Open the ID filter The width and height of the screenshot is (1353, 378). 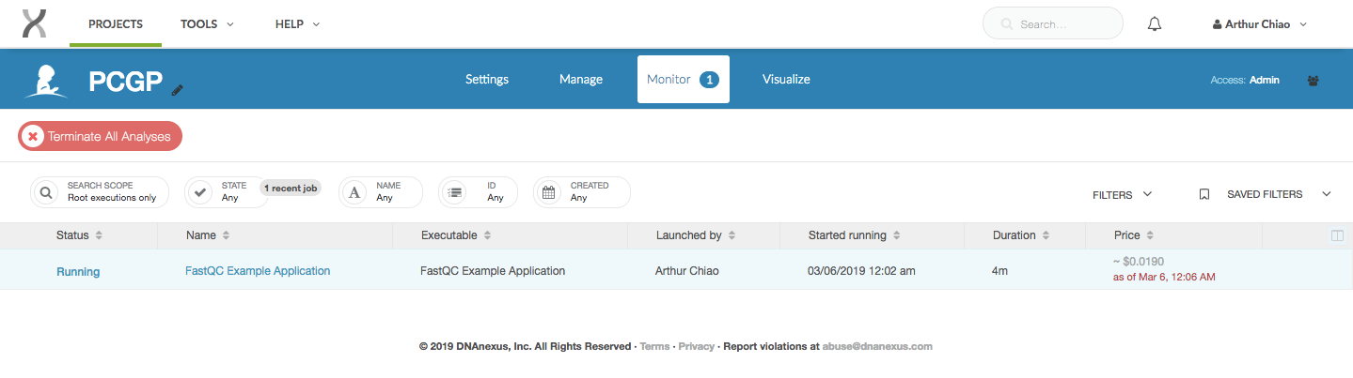click(x=478, y=192)
